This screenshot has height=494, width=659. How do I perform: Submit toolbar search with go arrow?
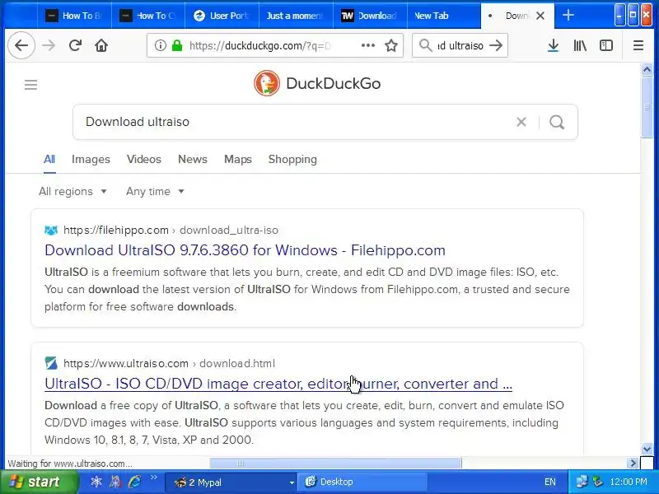click(496, 45)
